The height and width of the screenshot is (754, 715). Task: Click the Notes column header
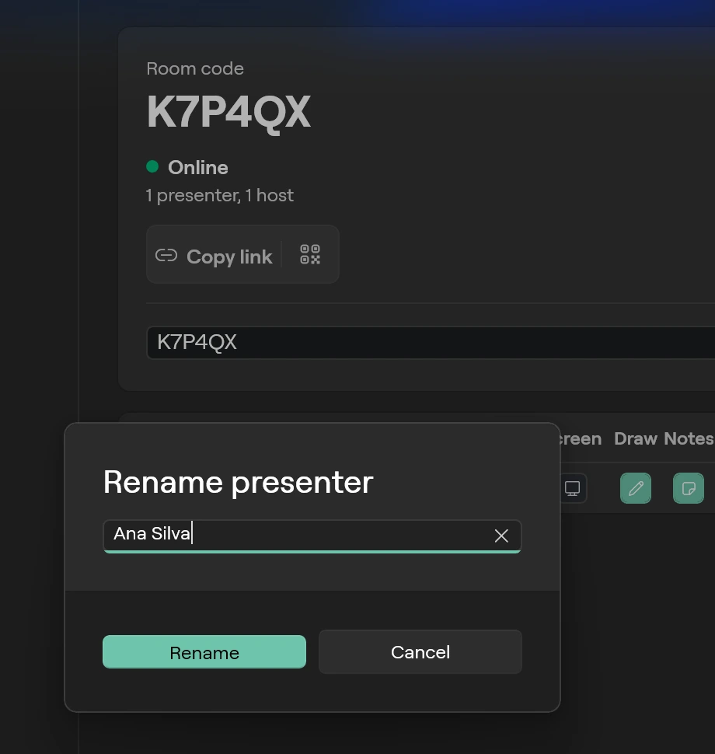tap(689, 438)
